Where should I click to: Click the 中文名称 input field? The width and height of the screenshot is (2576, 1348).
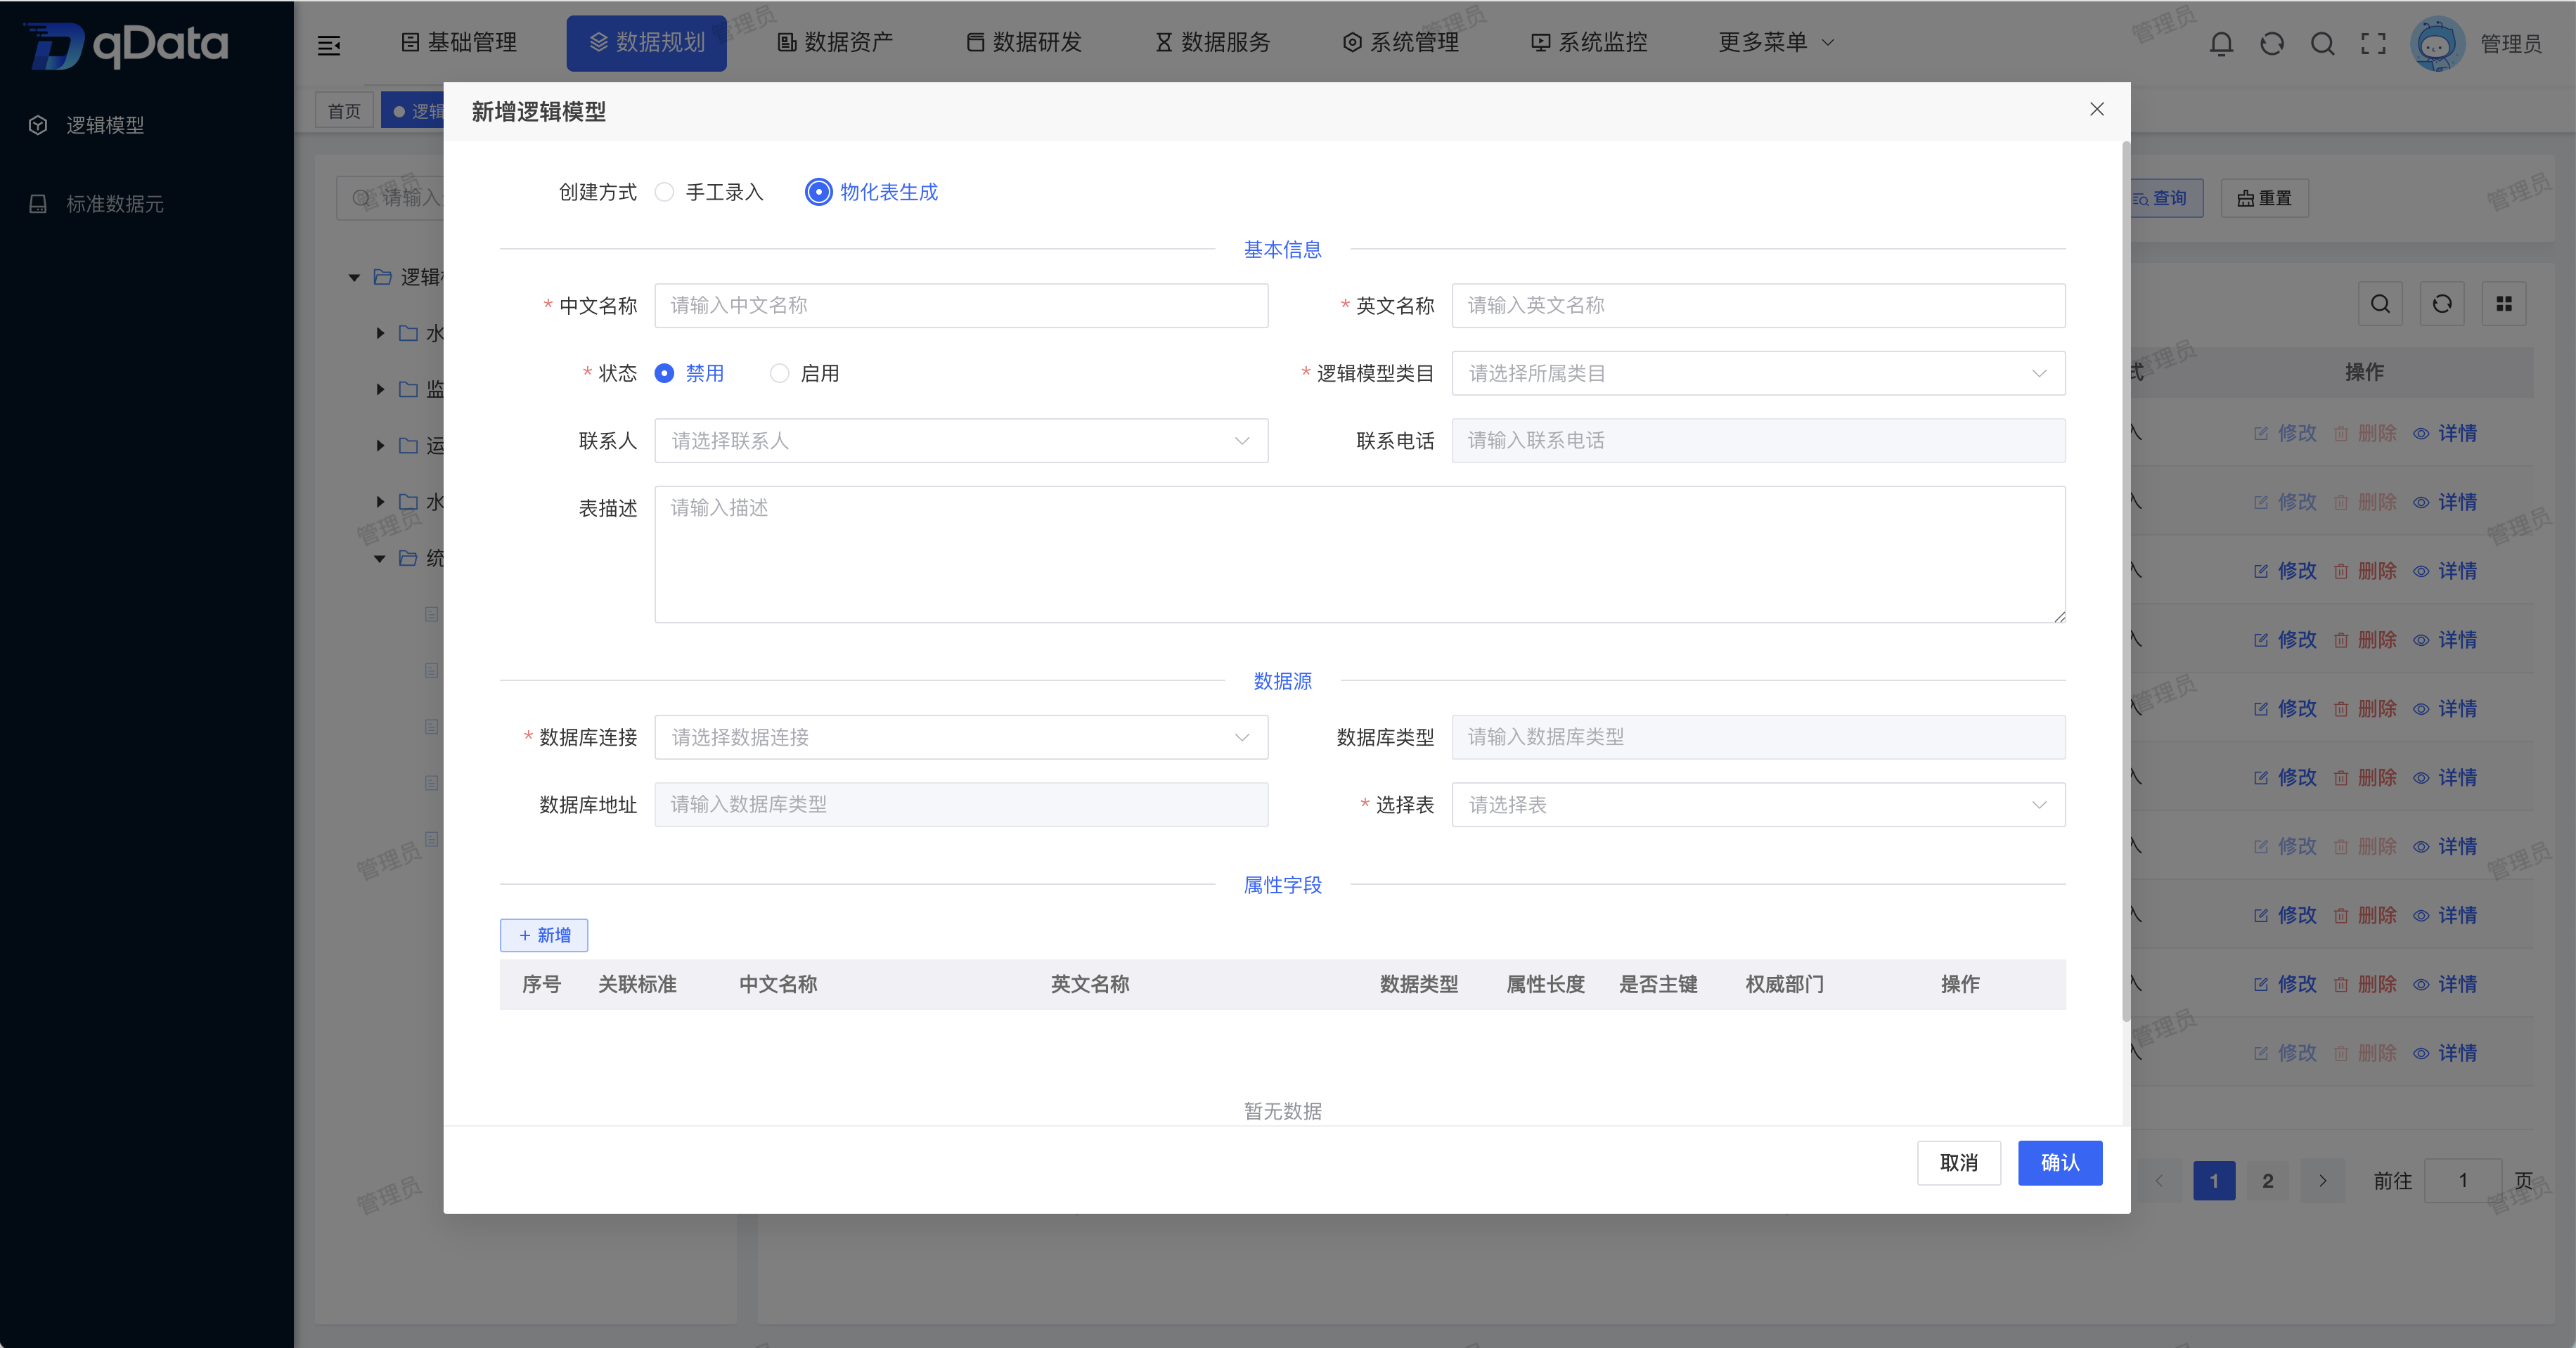click(x=961, y=305)
